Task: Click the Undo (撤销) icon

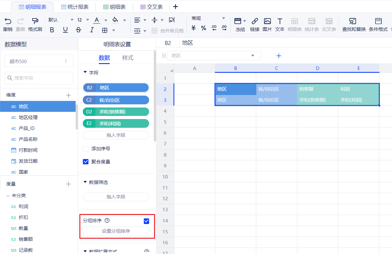Action: pos(8,21)
